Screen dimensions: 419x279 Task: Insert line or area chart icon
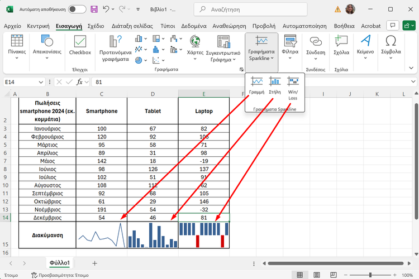pyautogui.click(x=139, y=50)
